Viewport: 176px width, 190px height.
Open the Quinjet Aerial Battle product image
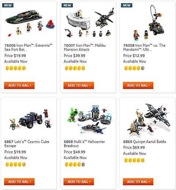tap(148, 119)
